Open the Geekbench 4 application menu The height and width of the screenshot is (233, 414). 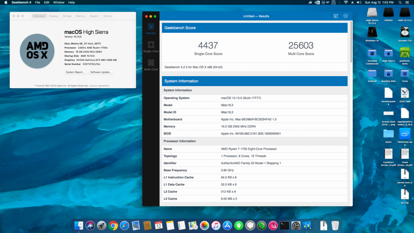22,2
